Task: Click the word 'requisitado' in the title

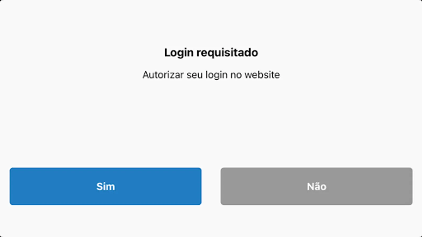Action: pos(227,53)
